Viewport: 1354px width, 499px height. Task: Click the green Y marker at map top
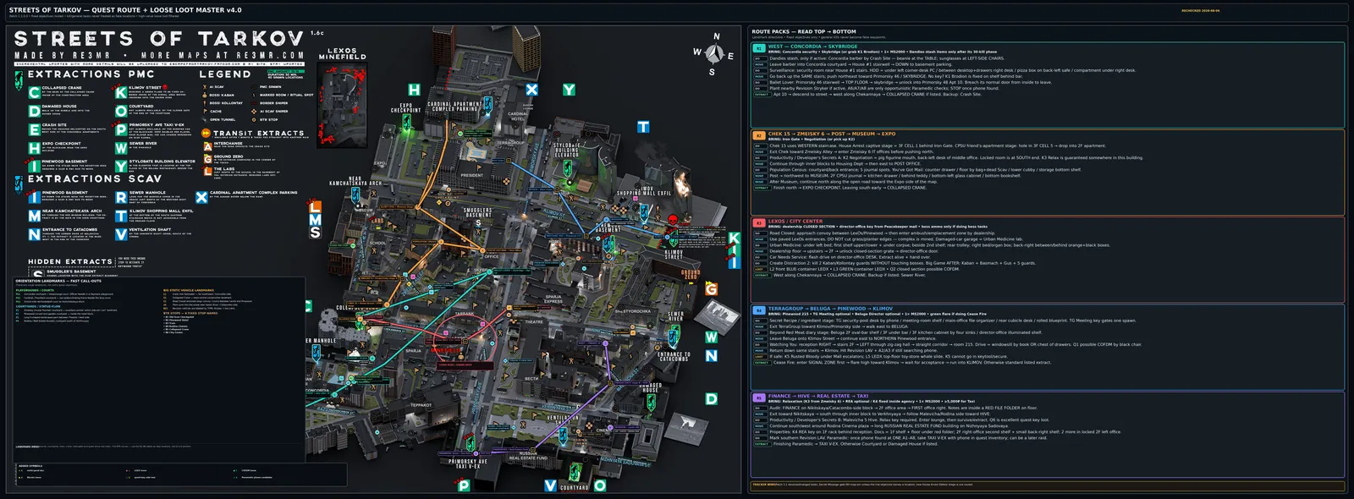point(569,90)
